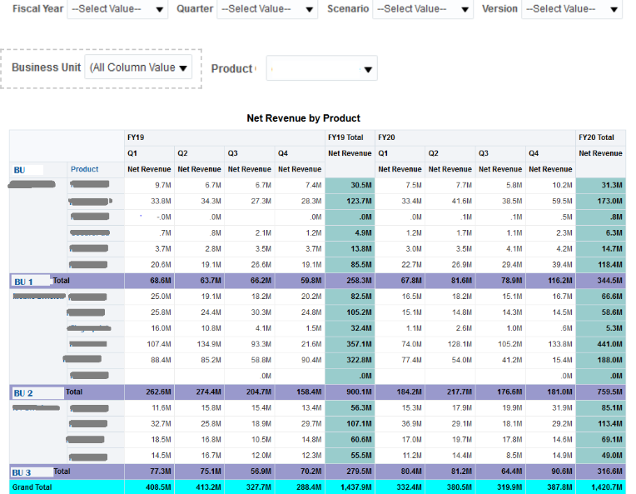Click the Net Revenue by Product title
This screenshot has width=636, height=494.
(x=303, y=118)
